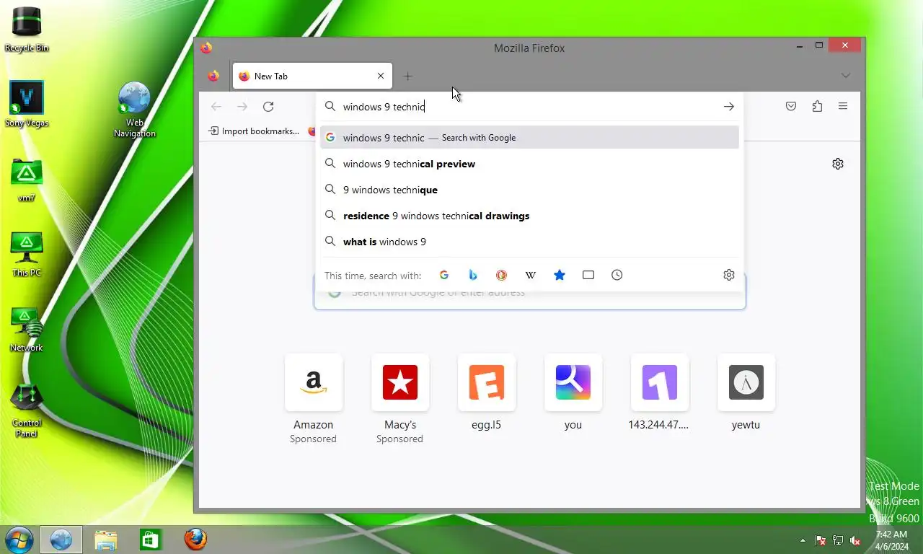Open the taskbar clock and date
923x554 pixels.
tap(892, 540)
